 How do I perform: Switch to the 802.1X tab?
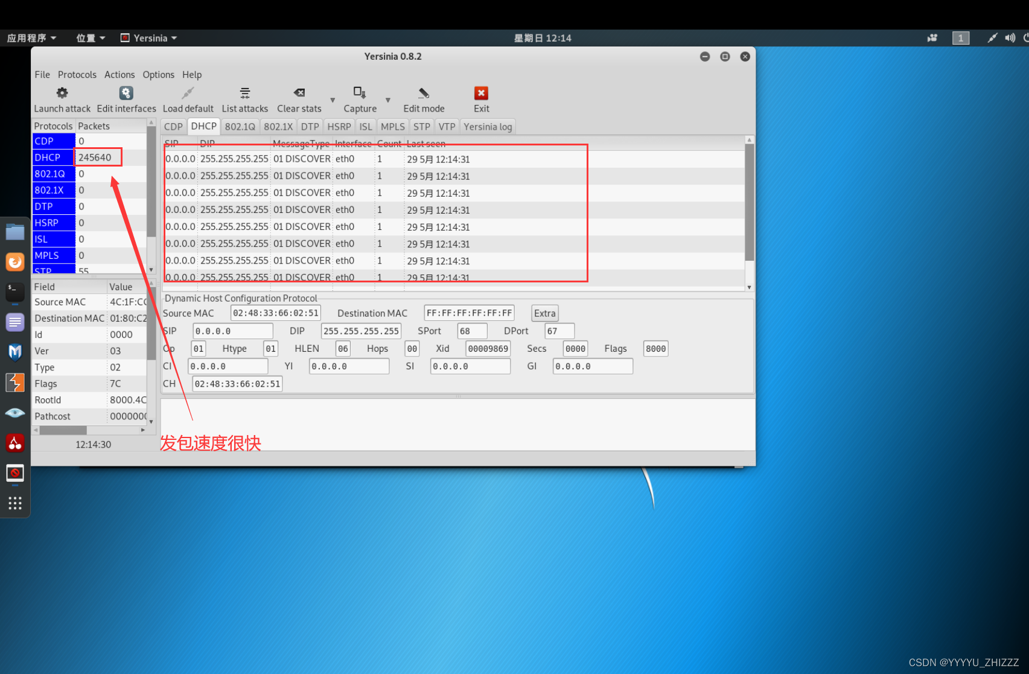[278, 127]
